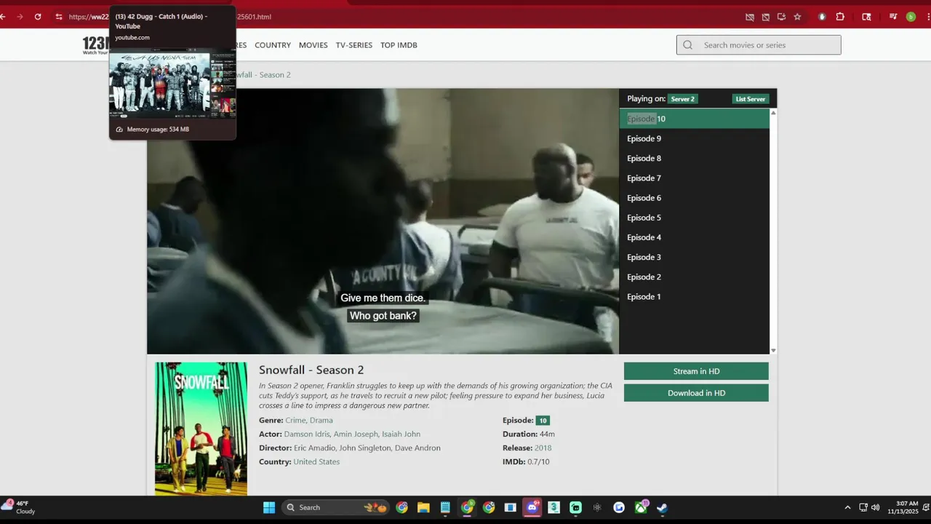Click the Snowfall - Season 2 breadcrumb

pyautogui.click(x=258, y=75)
